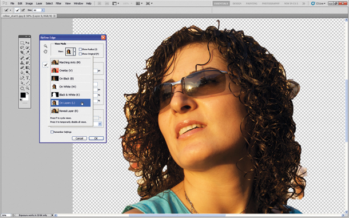Select the Lasso tool
This screenshot has height=218, width=349.
coord(22,47)
